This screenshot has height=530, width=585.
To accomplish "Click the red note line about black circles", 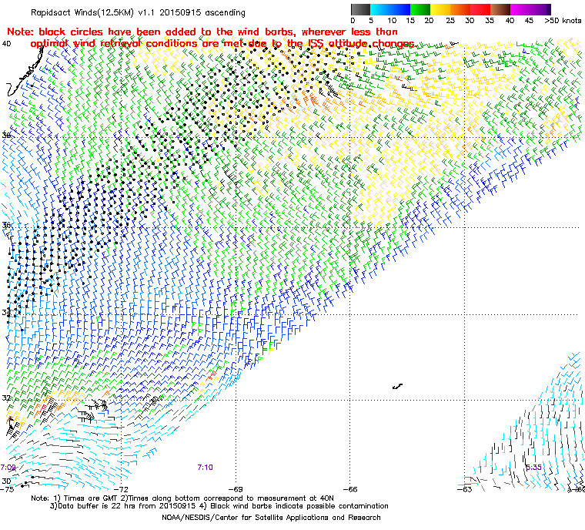I will (x=202, y=32).
